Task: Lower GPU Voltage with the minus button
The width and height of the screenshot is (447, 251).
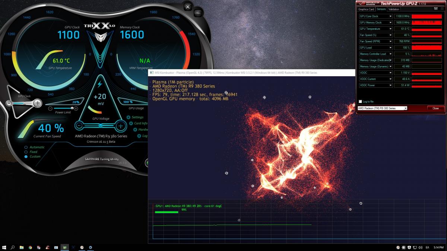Action: tap(80, 126)
